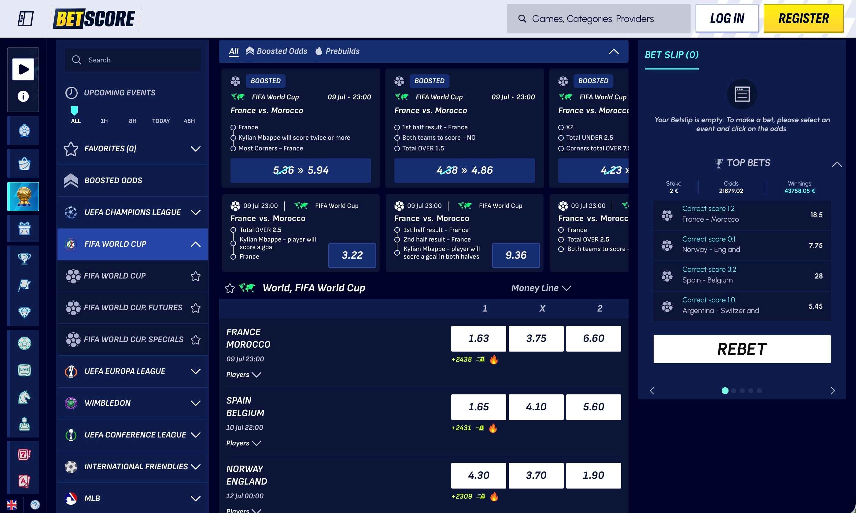Click the fire icon under Spain Belgium odds
Image resolution: width=856 pixels, height=513 pixels.
point(493,428)
